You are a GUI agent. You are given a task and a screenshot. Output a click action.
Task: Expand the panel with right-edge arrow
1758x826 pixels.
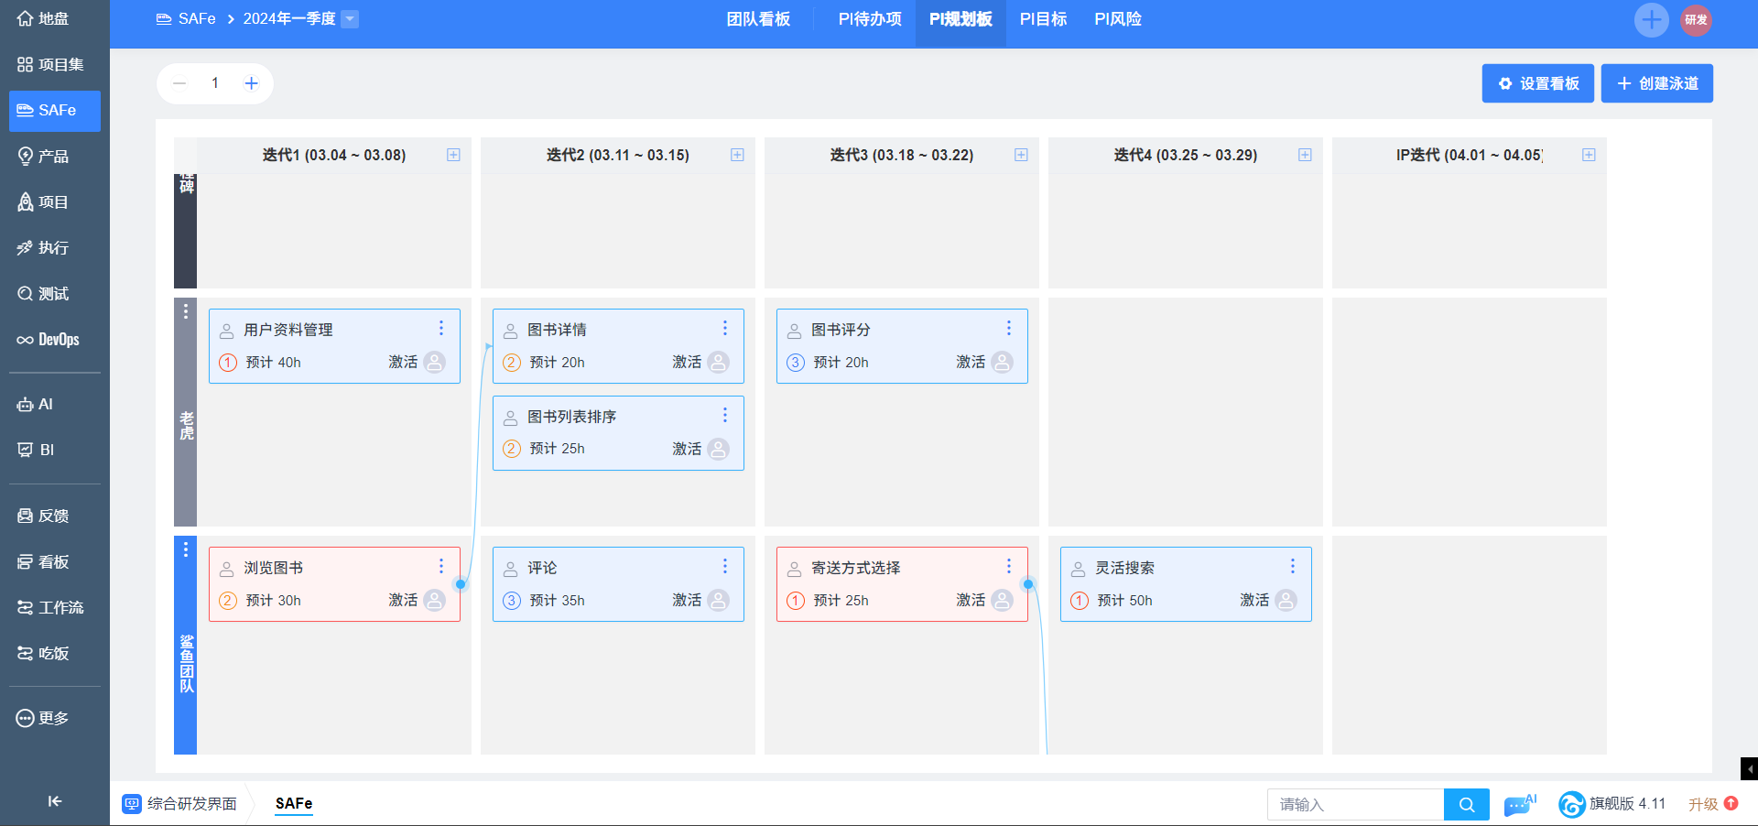tap(1749, 769)
